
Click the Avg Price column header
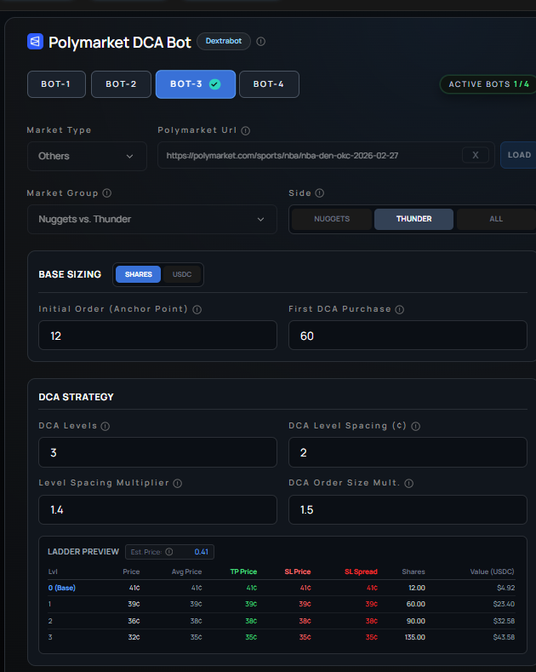(x=186, y=571)
